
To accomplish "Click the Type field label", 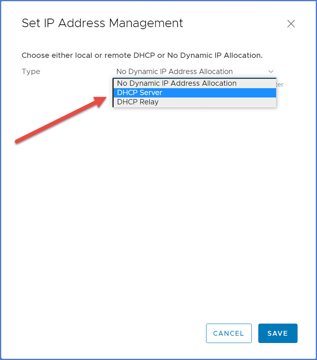I will [x=31, y=72].
